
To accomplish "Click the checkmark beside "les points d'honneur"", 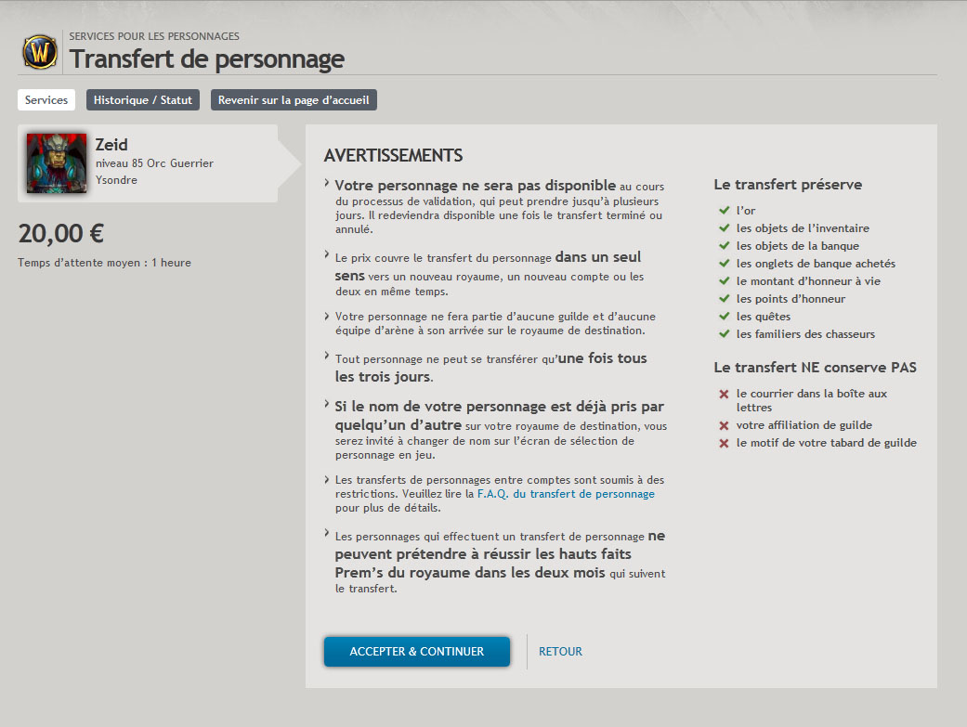I will pos(724,299).
